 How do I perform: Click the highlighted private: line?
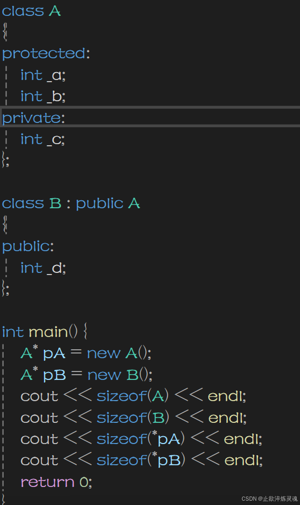point(150,118)
